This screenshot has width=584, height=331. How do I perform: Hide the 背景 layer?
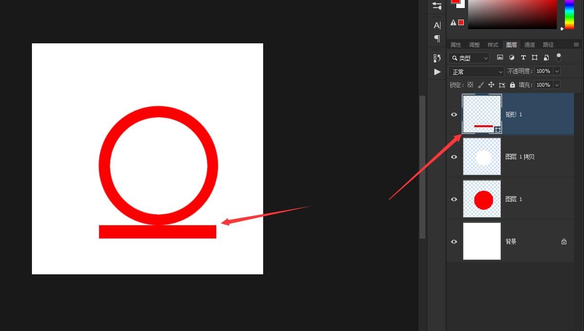454,241
